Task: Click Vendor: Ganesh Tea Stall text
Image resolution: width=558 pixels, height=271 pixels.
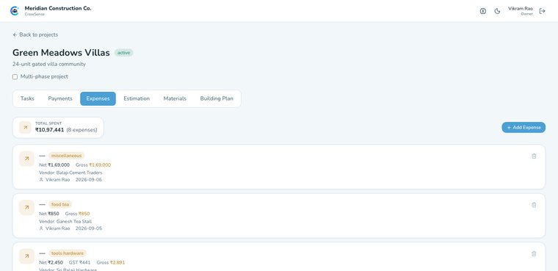Action: coord(65,222)
